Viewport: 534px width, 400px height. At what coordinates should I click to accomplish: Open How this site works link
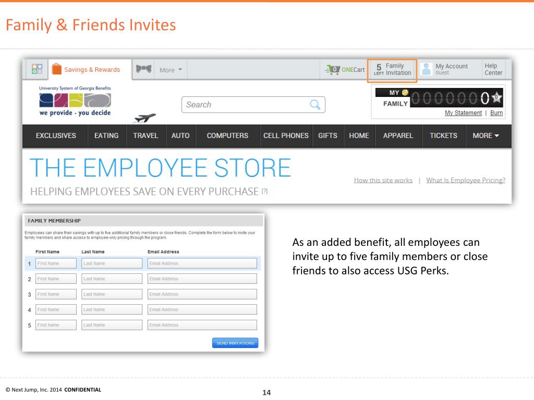(383, 180)
